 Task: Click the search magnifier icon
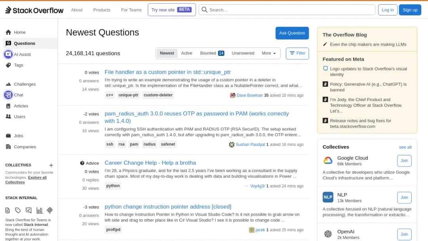pyautogui.click(x=204, y=10)
